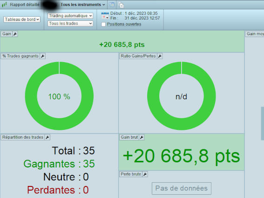
Task: Click the Rapport détaillé title
Action: 24,5
